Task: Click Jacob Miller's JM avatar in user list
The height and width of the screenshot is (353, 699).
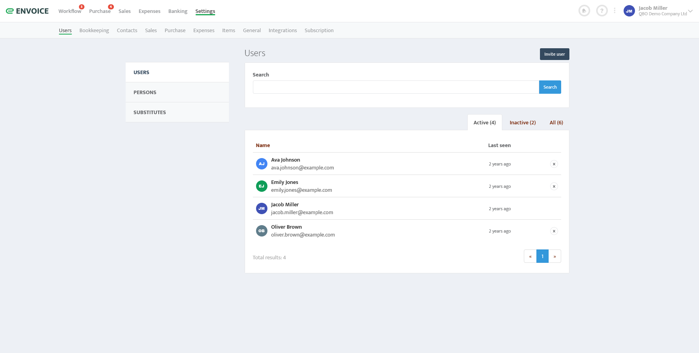Action: (x=262, y=209)
